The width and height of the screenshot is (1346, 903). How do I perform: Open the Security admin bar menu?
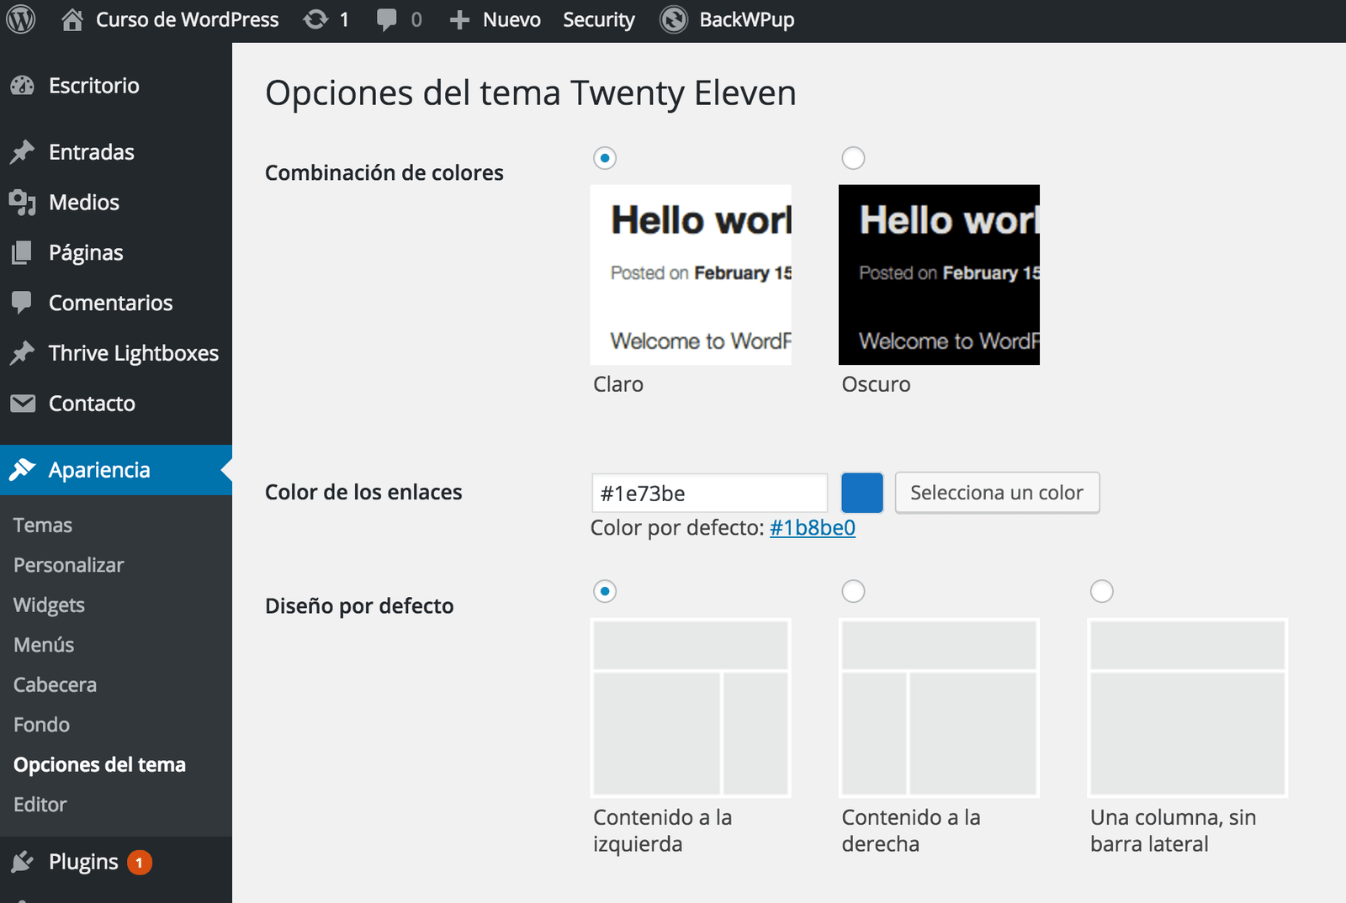pyautogui.click(x=599, y=19)
